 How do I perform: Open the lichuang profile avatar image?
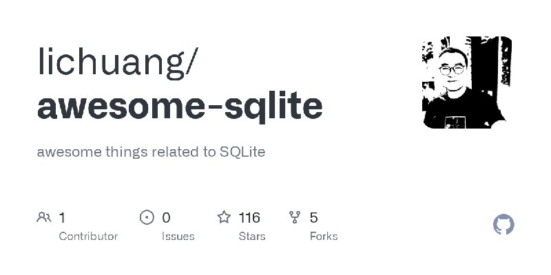[x=467, y=82]
